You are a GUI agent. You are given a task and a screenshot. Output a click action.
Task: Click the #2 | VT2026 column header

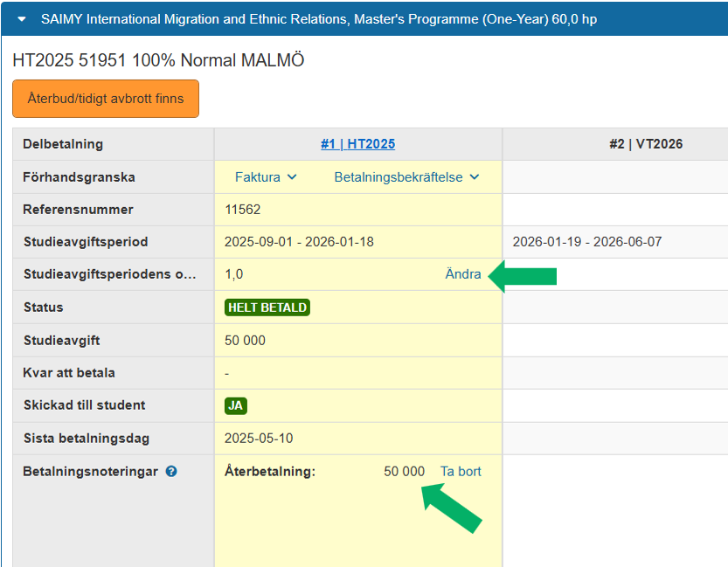646,144
